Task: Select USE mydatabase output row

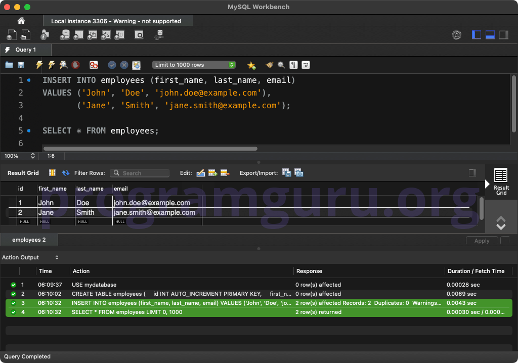Action: [259, 285]
